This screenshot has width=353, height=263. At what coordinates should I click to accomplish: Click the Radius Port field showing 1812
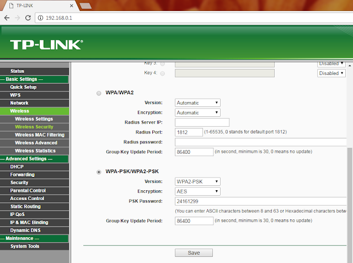(x=189, y=132)
